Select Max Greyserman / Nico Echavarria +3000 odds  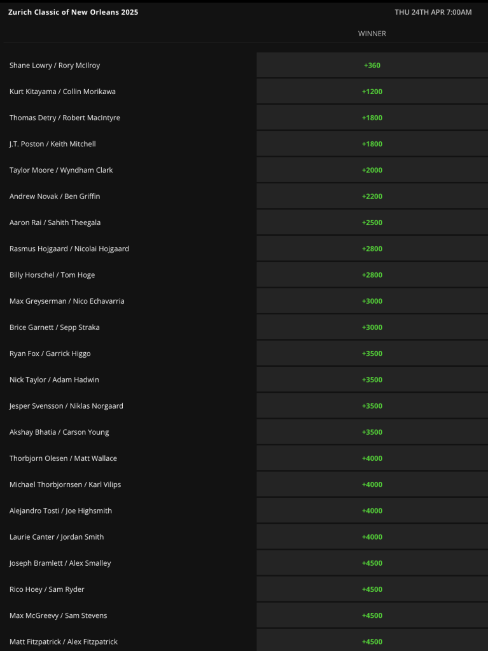click(x=372, y=301)
